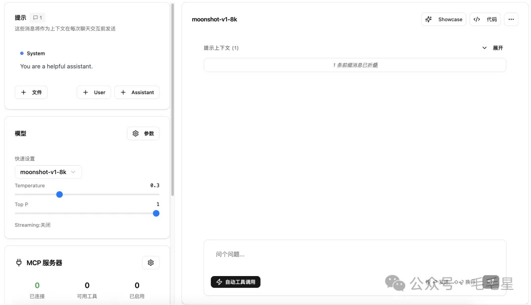This screenshot has width=531, height=305.
Task: Add a file with the 文件 button
Action: point(31,92)
